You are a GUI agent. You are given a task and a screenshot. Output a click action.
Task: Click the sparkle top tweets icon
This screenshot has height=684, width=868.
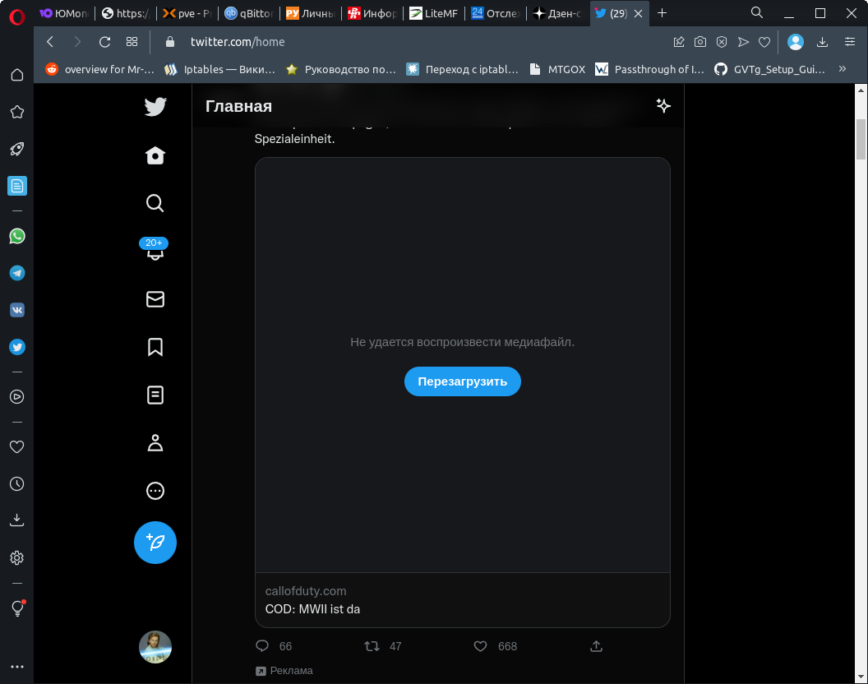click(663, 106)
